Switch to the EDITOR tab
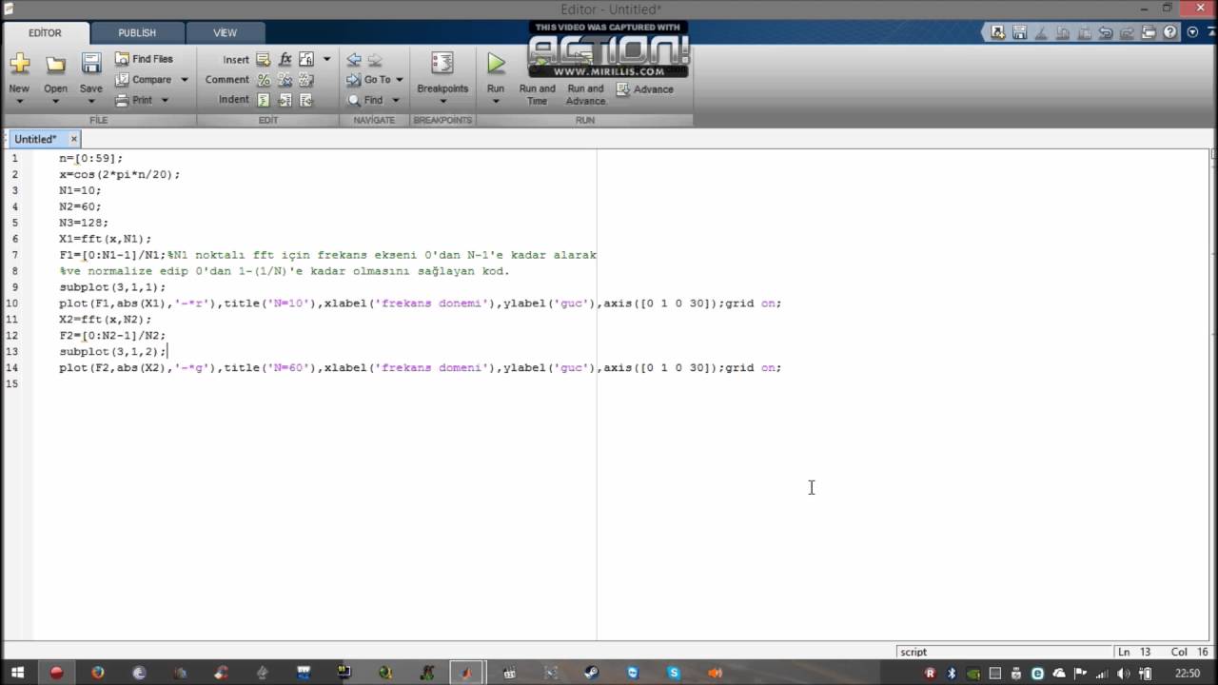Viewport: 1218px width, 685px height. click(x=45, y=32)
